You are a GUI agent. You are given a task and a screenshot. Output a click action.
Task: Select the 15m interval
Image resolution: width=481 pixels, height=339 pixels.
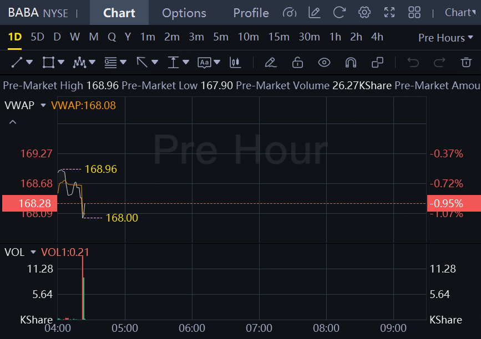[x=279, y=37]
